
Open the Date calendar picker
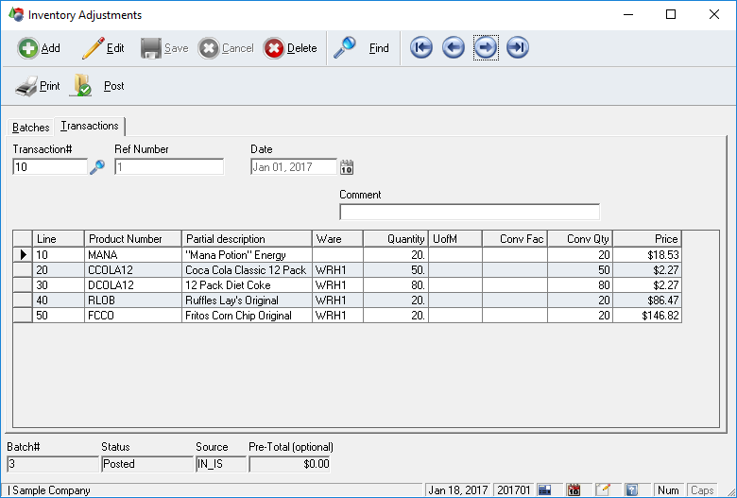click(x=347, y=167)
